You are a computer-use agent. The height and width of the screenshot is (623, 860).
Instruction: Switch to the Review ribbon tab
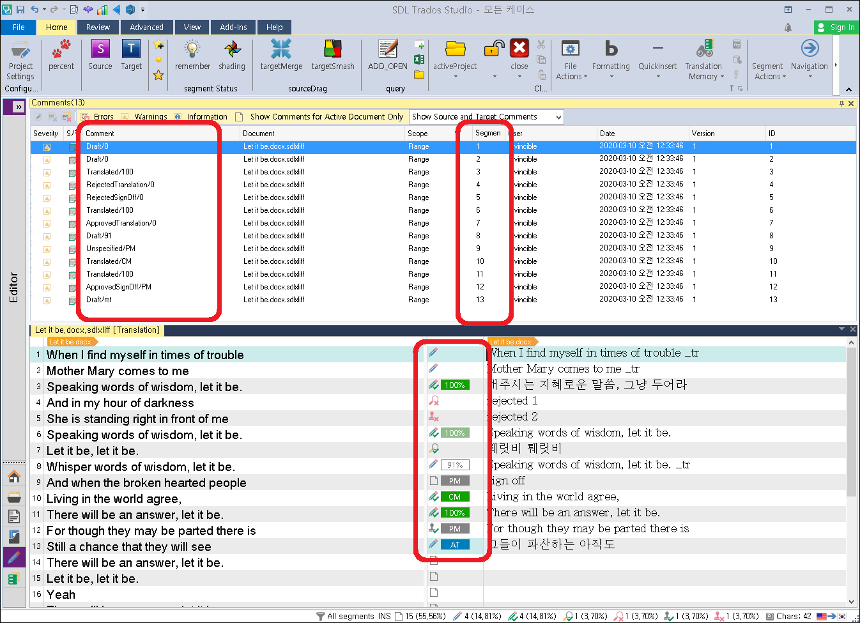point(97,27)
